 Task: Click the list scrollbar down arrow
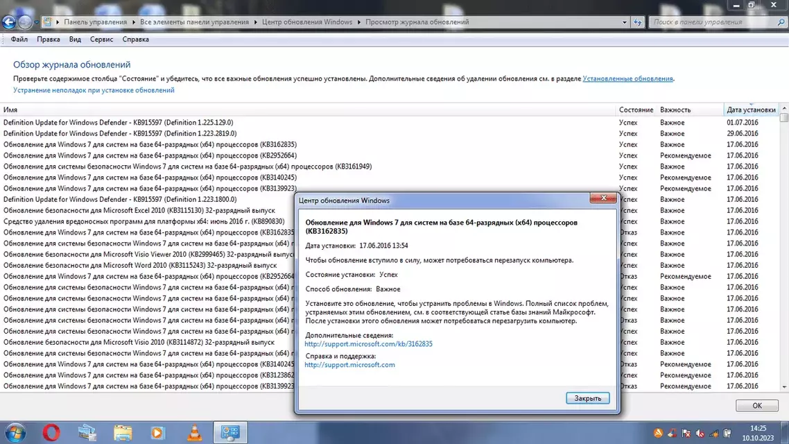(784, 386)
